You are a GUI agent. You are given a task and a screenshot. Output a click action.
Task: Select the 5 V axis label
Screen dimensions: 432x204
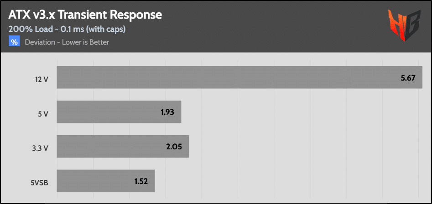(x=43, y=113)
